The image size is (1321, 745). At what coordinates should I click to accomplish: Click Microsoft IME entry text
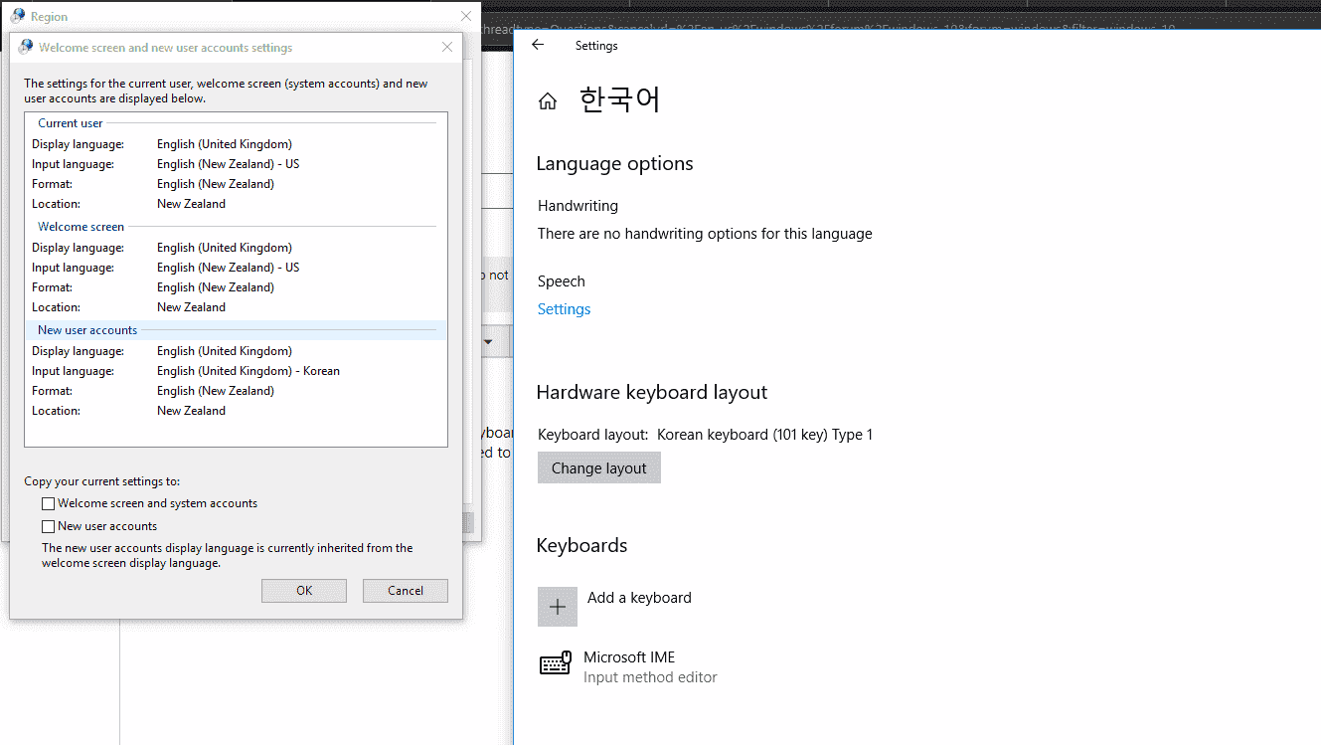click(629, 657)
